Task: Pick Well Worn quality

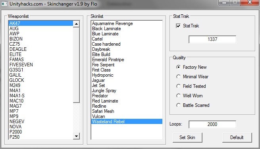Action: point(178,96)
